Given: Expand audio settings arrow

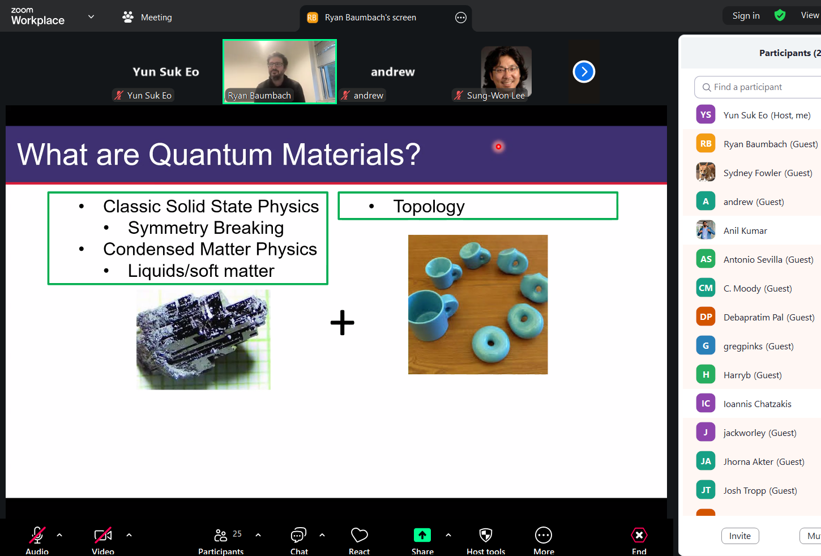Looking at the screenshot, I should [x=59, y=534].
